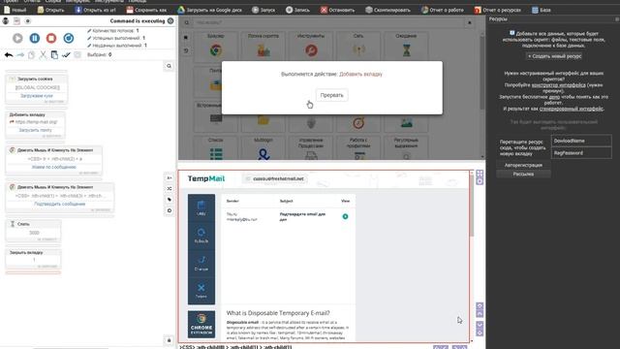Stop the script with red stop button
Screen dimensions: 620x349
(x=51, y=38)
